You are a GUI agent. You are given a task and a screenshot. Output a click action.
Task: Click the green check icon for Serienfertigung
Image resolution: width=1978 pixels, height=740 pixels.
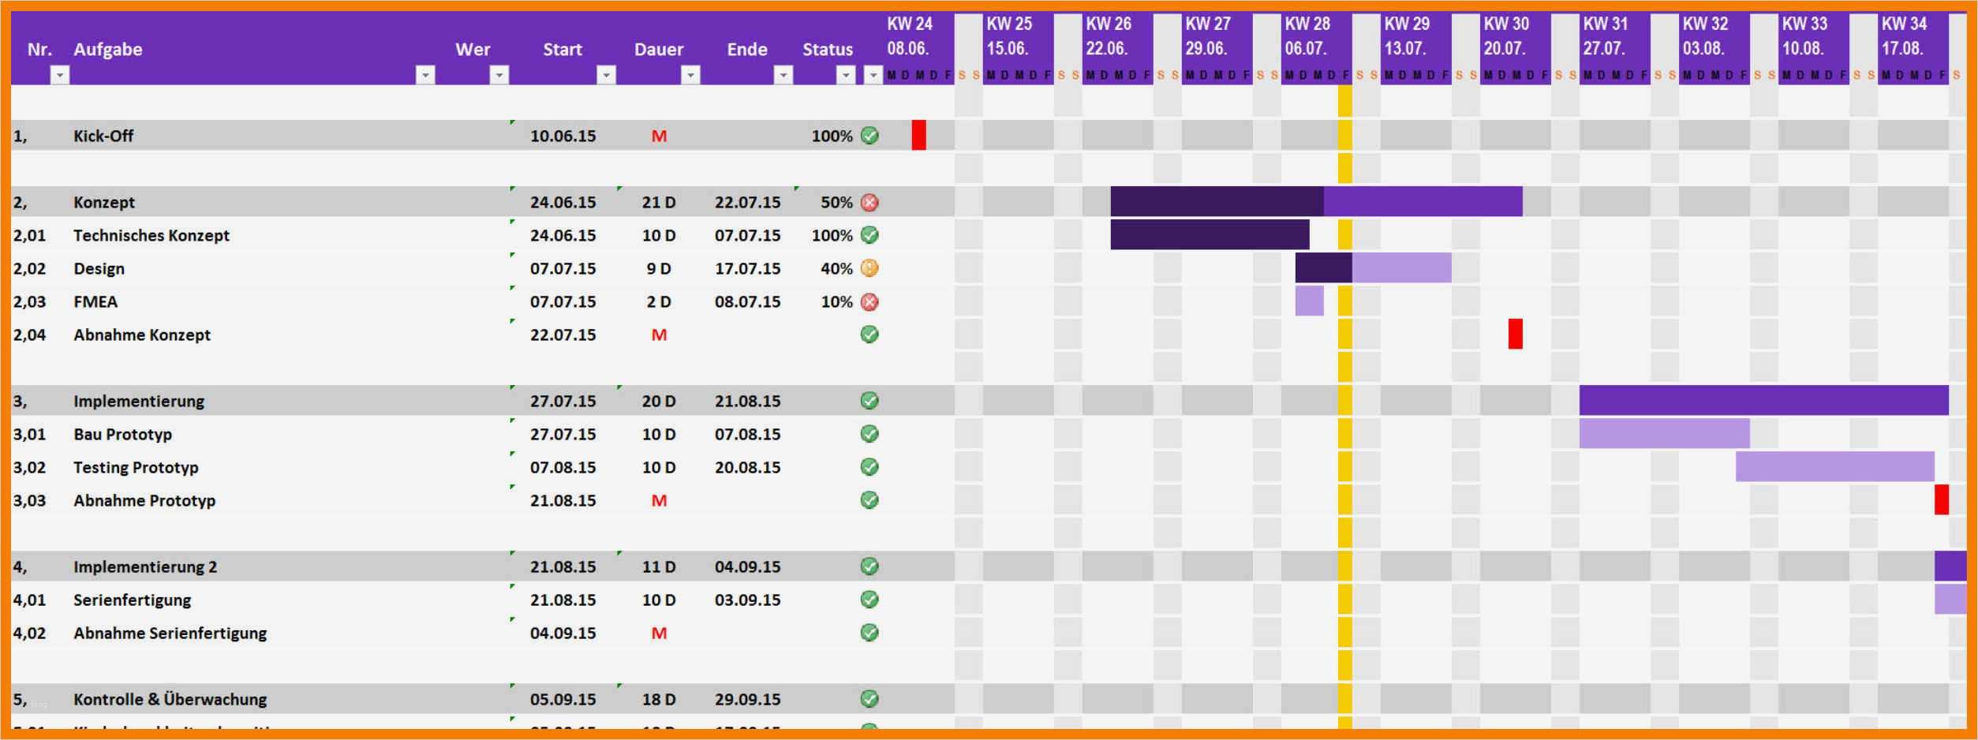(869, 600)
